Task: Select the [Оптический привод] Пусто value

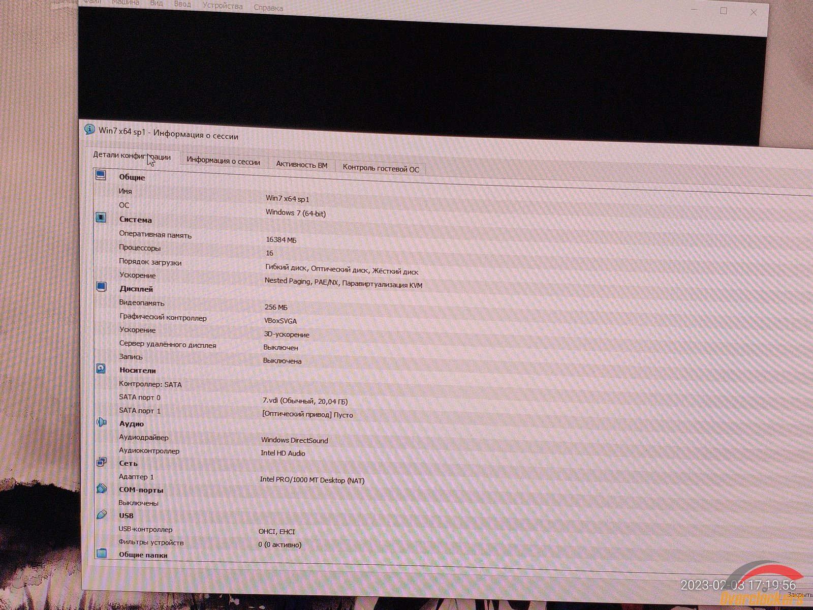Action: [x=307, y=414]
